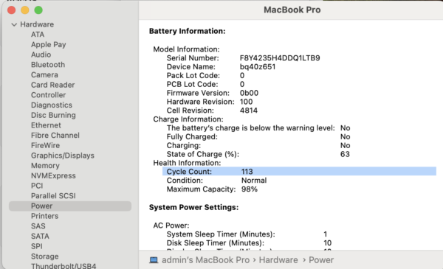
Task: Select the Hardware heading in sidebar
Action: (37, 24)
